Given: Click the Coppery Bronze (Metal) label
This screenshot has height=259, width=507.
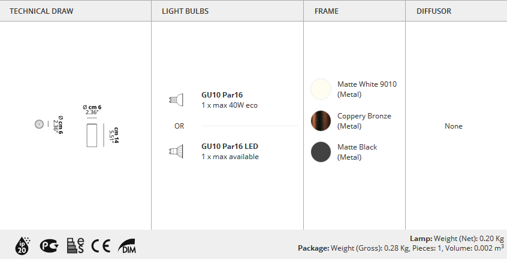Looking at the screenshot, I should (364, 121).
